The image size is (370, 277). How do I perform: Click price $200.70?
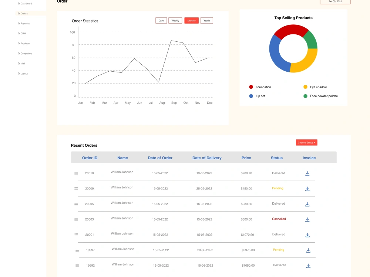tap(246, 173)
